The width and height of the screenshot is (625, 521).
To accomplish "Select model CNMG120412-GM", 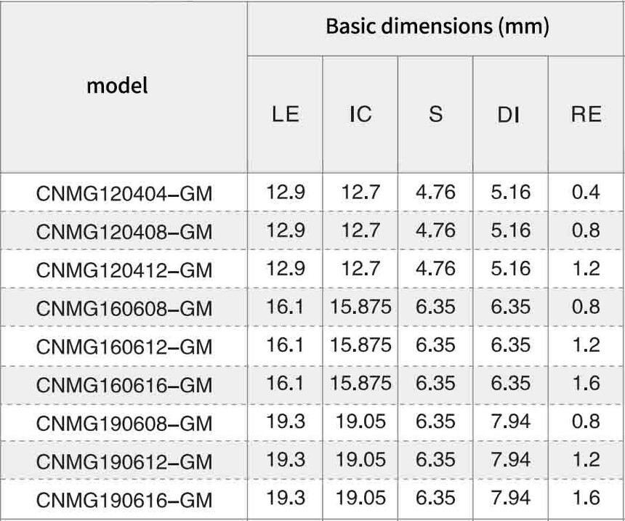I will coord(124,270).
